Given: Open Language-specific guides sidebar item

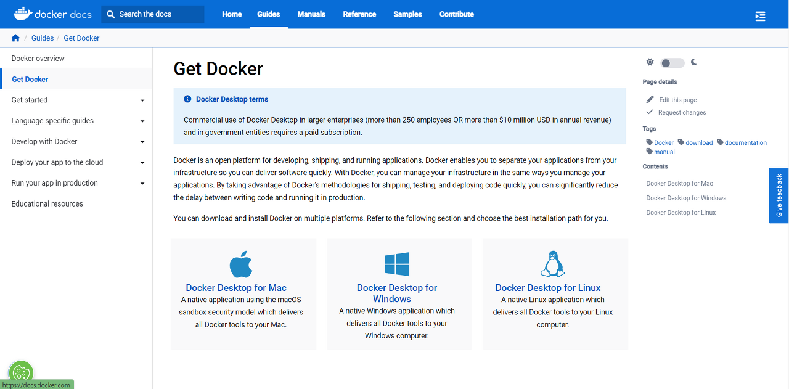Looking at the screenshot, I should pyautogui.click(x=52, y=121).
